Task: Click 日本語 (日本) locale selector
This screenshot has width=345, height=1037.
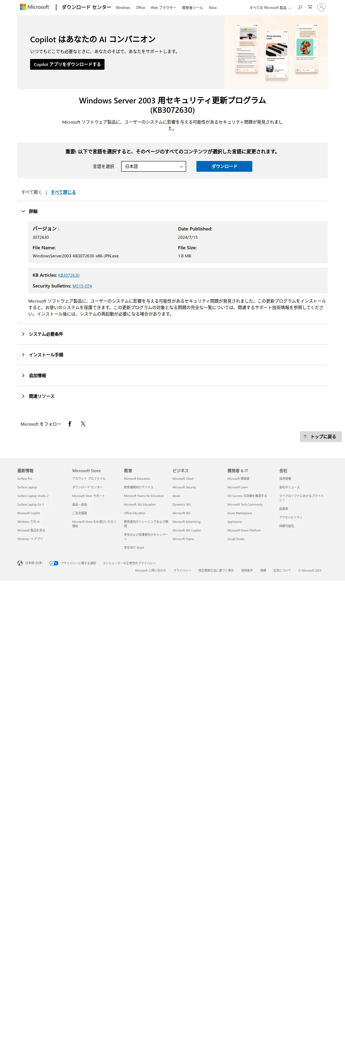Action: pyautogui.click(x=34, y=563)
